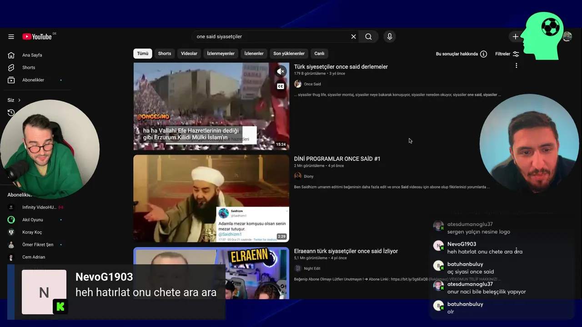
Task: Open the Diony channel link
Action: 309,176
